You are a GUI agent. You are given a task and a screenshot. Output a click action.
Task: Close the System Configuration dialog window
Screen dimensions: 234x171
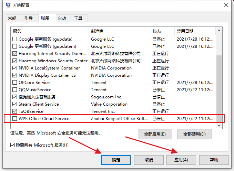pyautogui.click(x=226, y=5)
